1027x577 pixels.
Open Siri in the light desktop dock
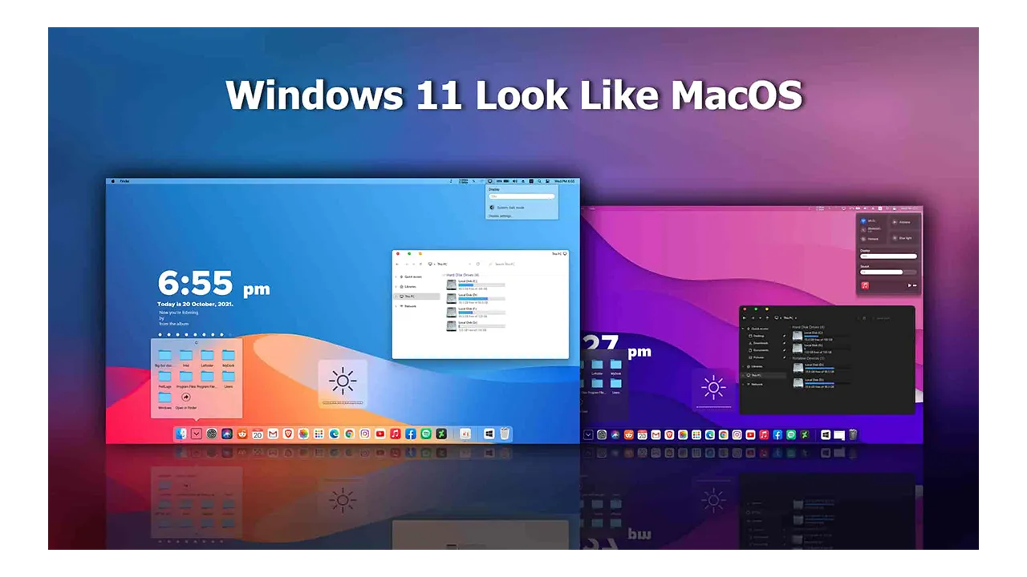227,434
